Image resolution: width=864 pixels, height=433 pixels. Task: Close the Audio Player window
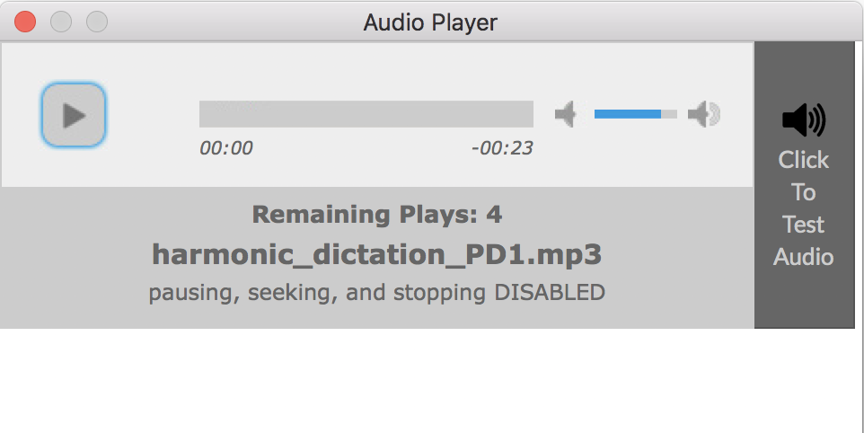[x=25, y=22]
